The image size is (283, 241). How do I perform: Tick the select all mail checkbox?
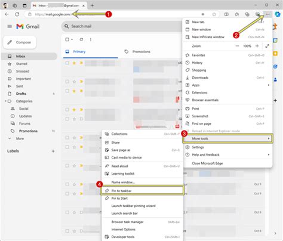click(67, 39)
